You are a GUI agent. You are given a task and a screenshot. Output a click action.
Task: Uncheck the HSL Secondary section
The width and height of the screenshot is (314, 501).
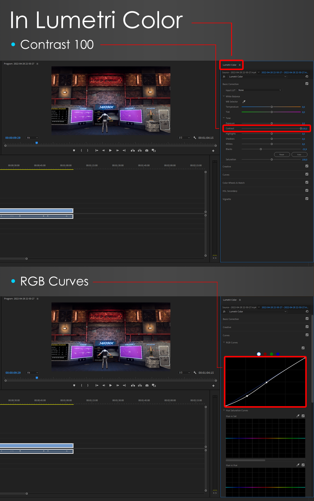tap(307, 190)
